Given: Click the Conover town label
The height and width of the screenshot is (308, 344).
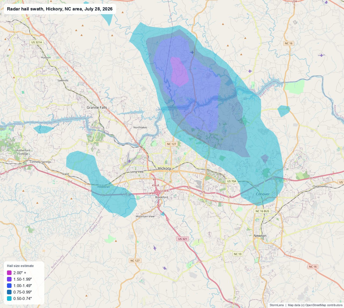Looking at the screenshot, I should (263, 194).
